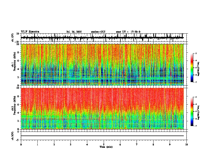Click time-axis tick label "9"

tap(170, 145)
